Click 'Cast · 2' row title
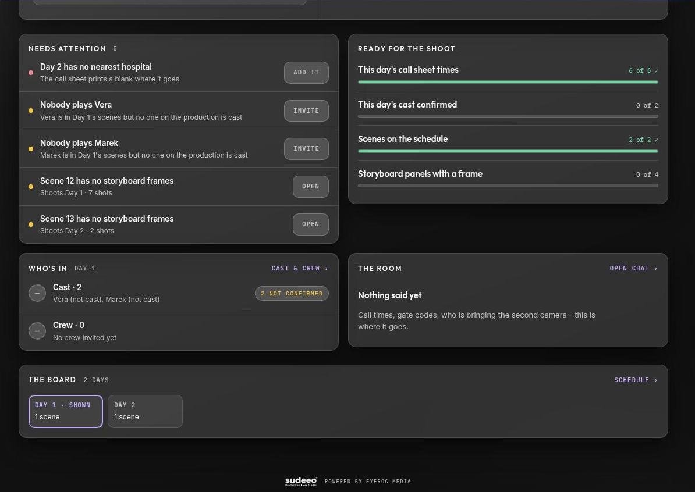 click(67, 287)
